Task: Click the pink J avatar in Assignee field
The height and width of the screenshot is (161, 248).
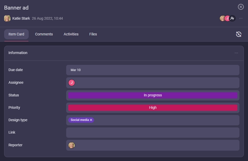Action: [x=72, y=83]
